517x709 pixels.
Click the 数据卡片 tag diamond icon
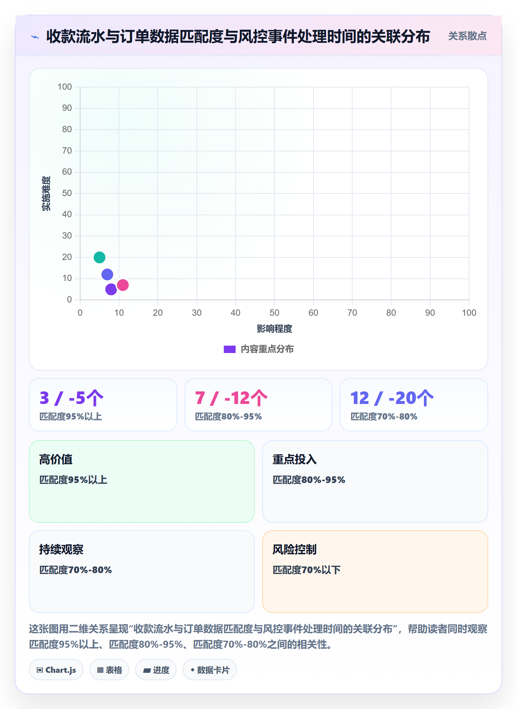pyautogui.click(x=192, y=670)
